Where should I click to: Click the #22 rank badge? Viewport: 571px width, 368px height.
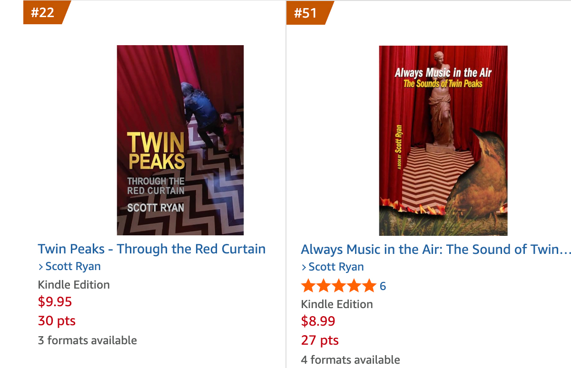pos(43,12)
